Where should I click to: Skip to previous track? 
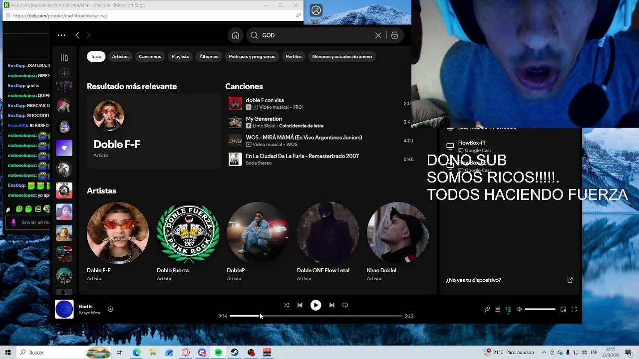[300, 305]
